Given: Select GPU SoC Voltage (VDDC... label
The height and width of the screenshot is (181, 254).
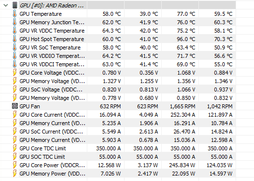Looking at the screenshot, I should [51, 90].
